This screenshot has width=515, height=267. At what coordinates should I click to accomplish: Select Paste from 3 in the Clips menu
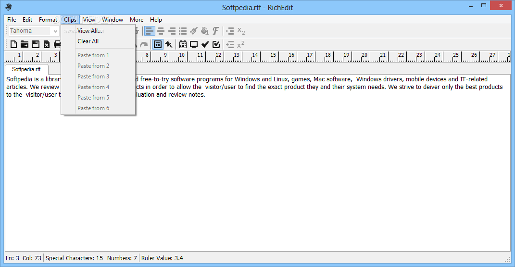click(98, 76)
